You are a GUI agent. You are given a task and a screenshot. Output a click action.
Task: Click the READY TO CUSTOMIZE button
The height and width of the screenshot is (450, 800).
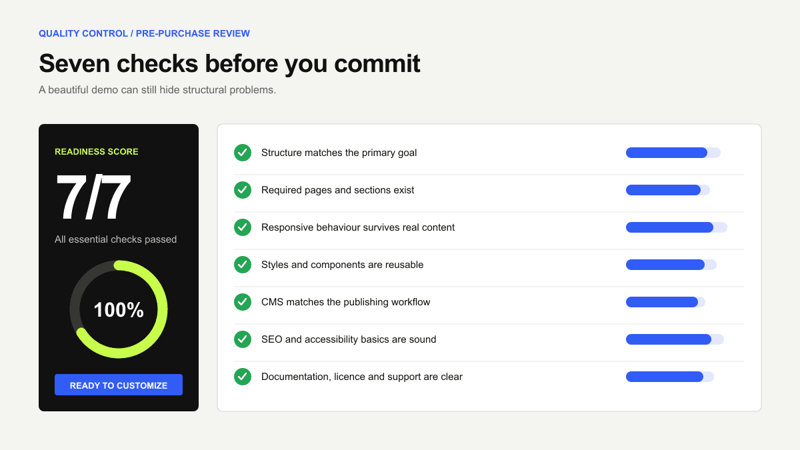pyautogui.click(x=119, y=385)
